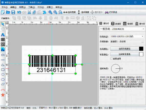Copy the selected object
The height and width of the screenshot is (110, 146).
[x=34, y=12]
